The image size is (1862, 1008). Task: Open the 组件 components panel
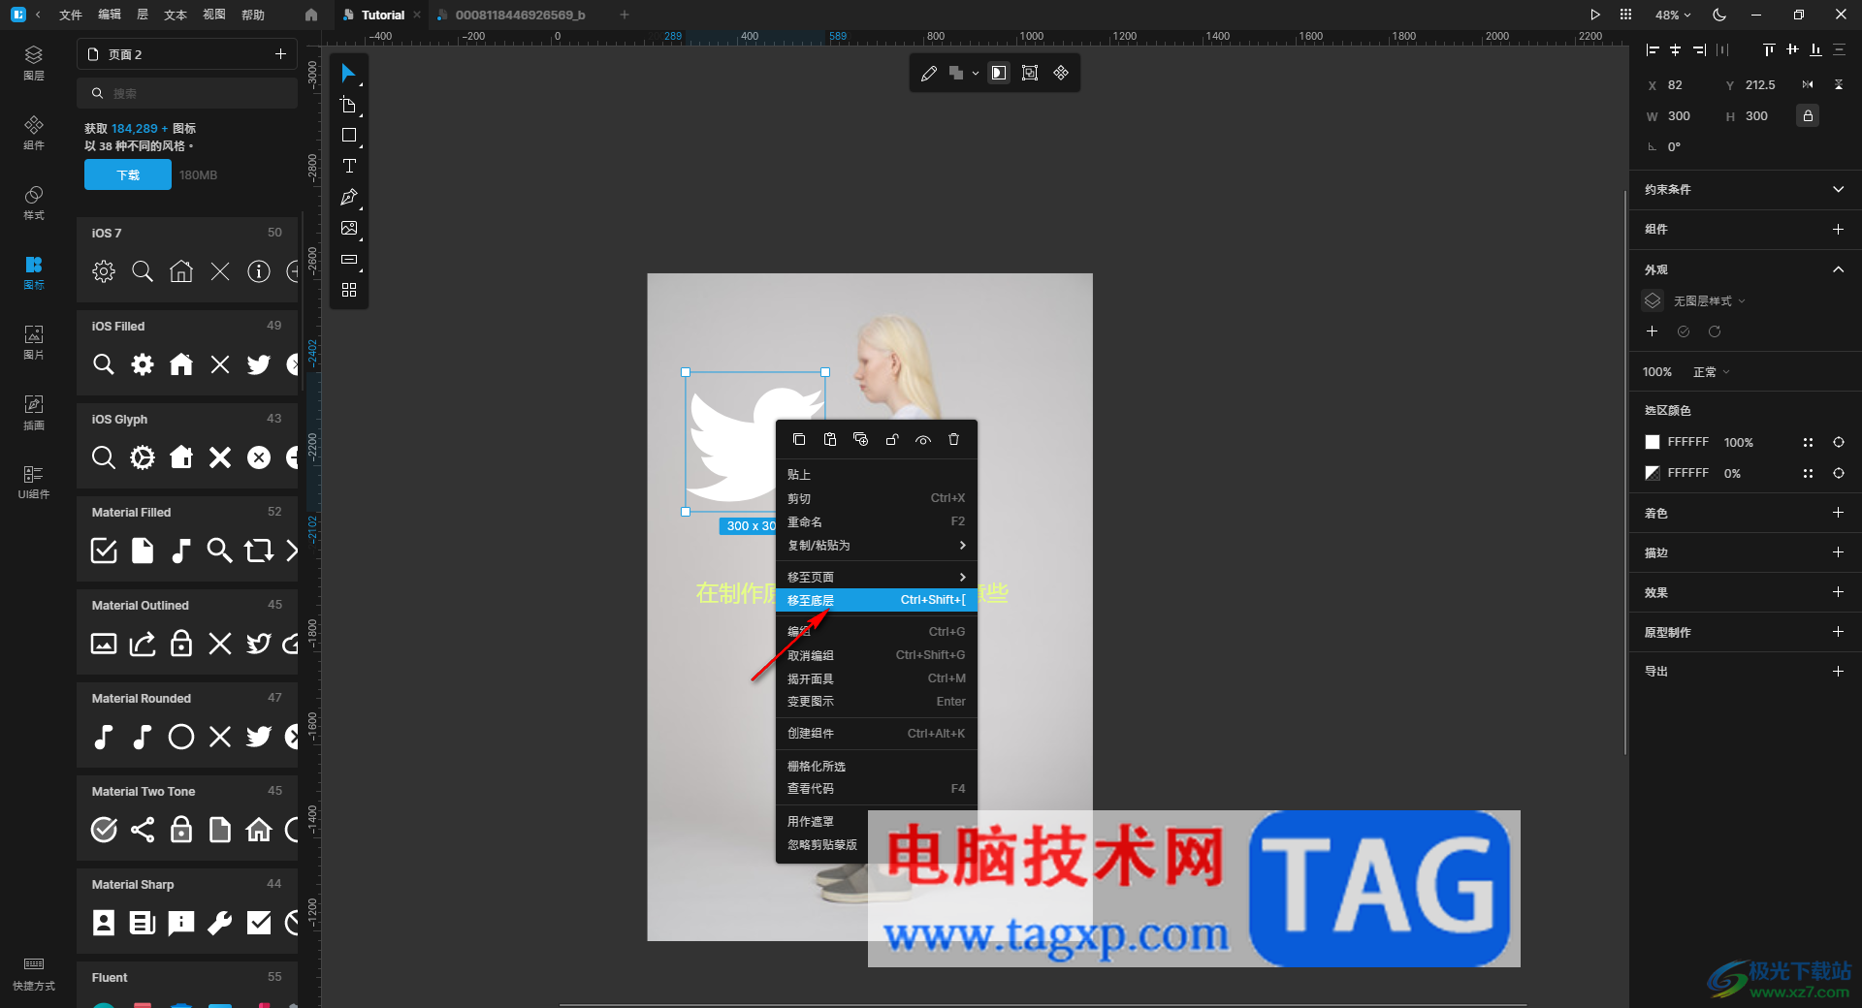[34, 133]
